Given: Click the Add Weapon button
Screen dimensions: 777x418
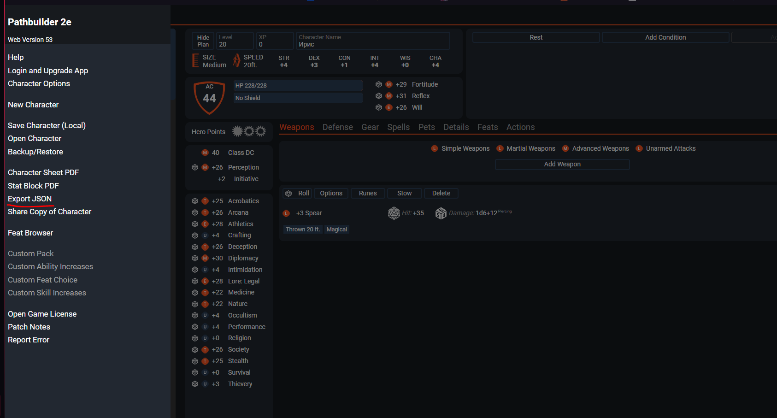Looking at the screenshot, I should pos(562,164).
